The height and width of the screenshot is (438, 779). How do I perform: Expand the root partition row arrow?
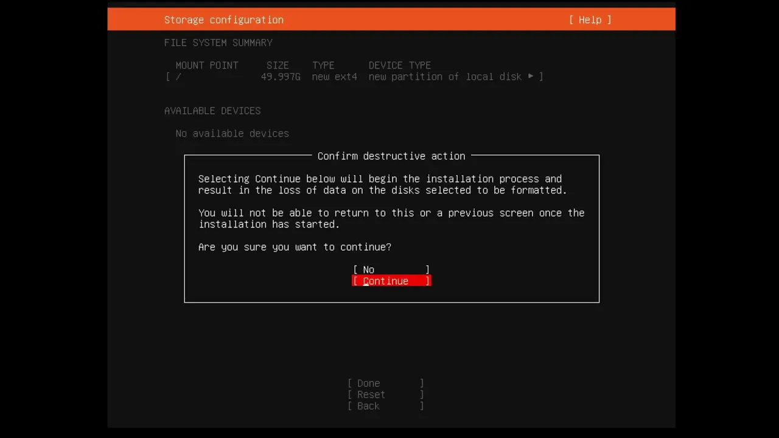531,77
